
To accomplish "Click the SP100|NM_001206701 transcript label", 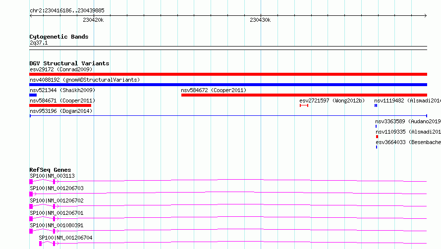I will [56, 213].
